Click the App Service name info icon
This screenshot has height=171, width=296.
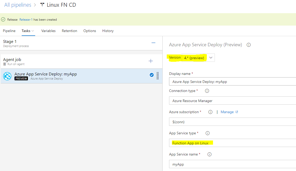(209, 154)
